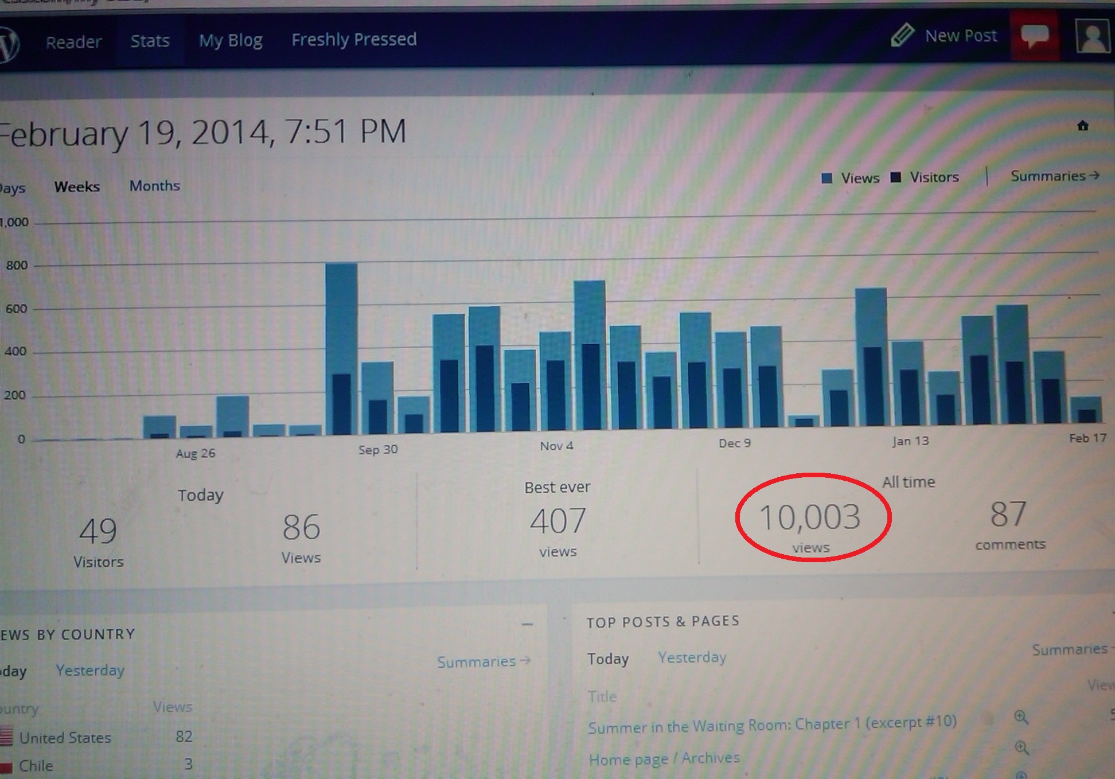The height and width of the screenshot is (779, 1115).
Task: Click the New Post pencil icon
Action: (902, 36)
